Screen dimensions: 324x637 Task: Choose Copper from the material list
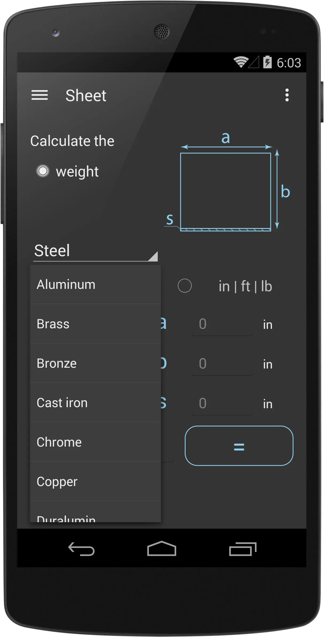(95, 481)
